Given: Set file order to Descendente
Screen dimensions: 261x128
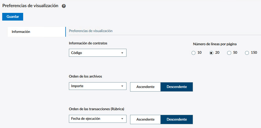Looking at the screenshot, I should (177, 87).
